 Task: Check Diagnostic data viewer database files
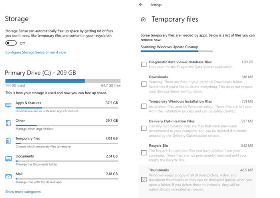point(144,64)
